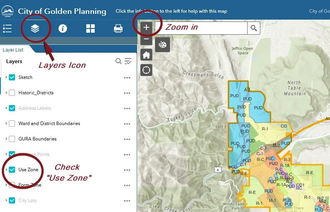Zoom in with the plus button

[146, 28]
